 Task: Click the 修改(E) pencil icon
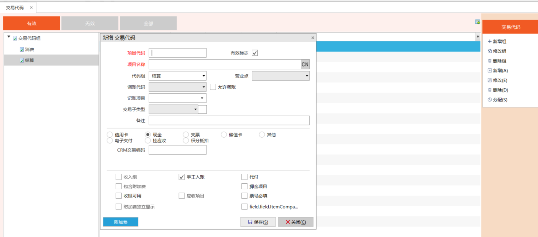pyautogui.click(x=489, y=80)
